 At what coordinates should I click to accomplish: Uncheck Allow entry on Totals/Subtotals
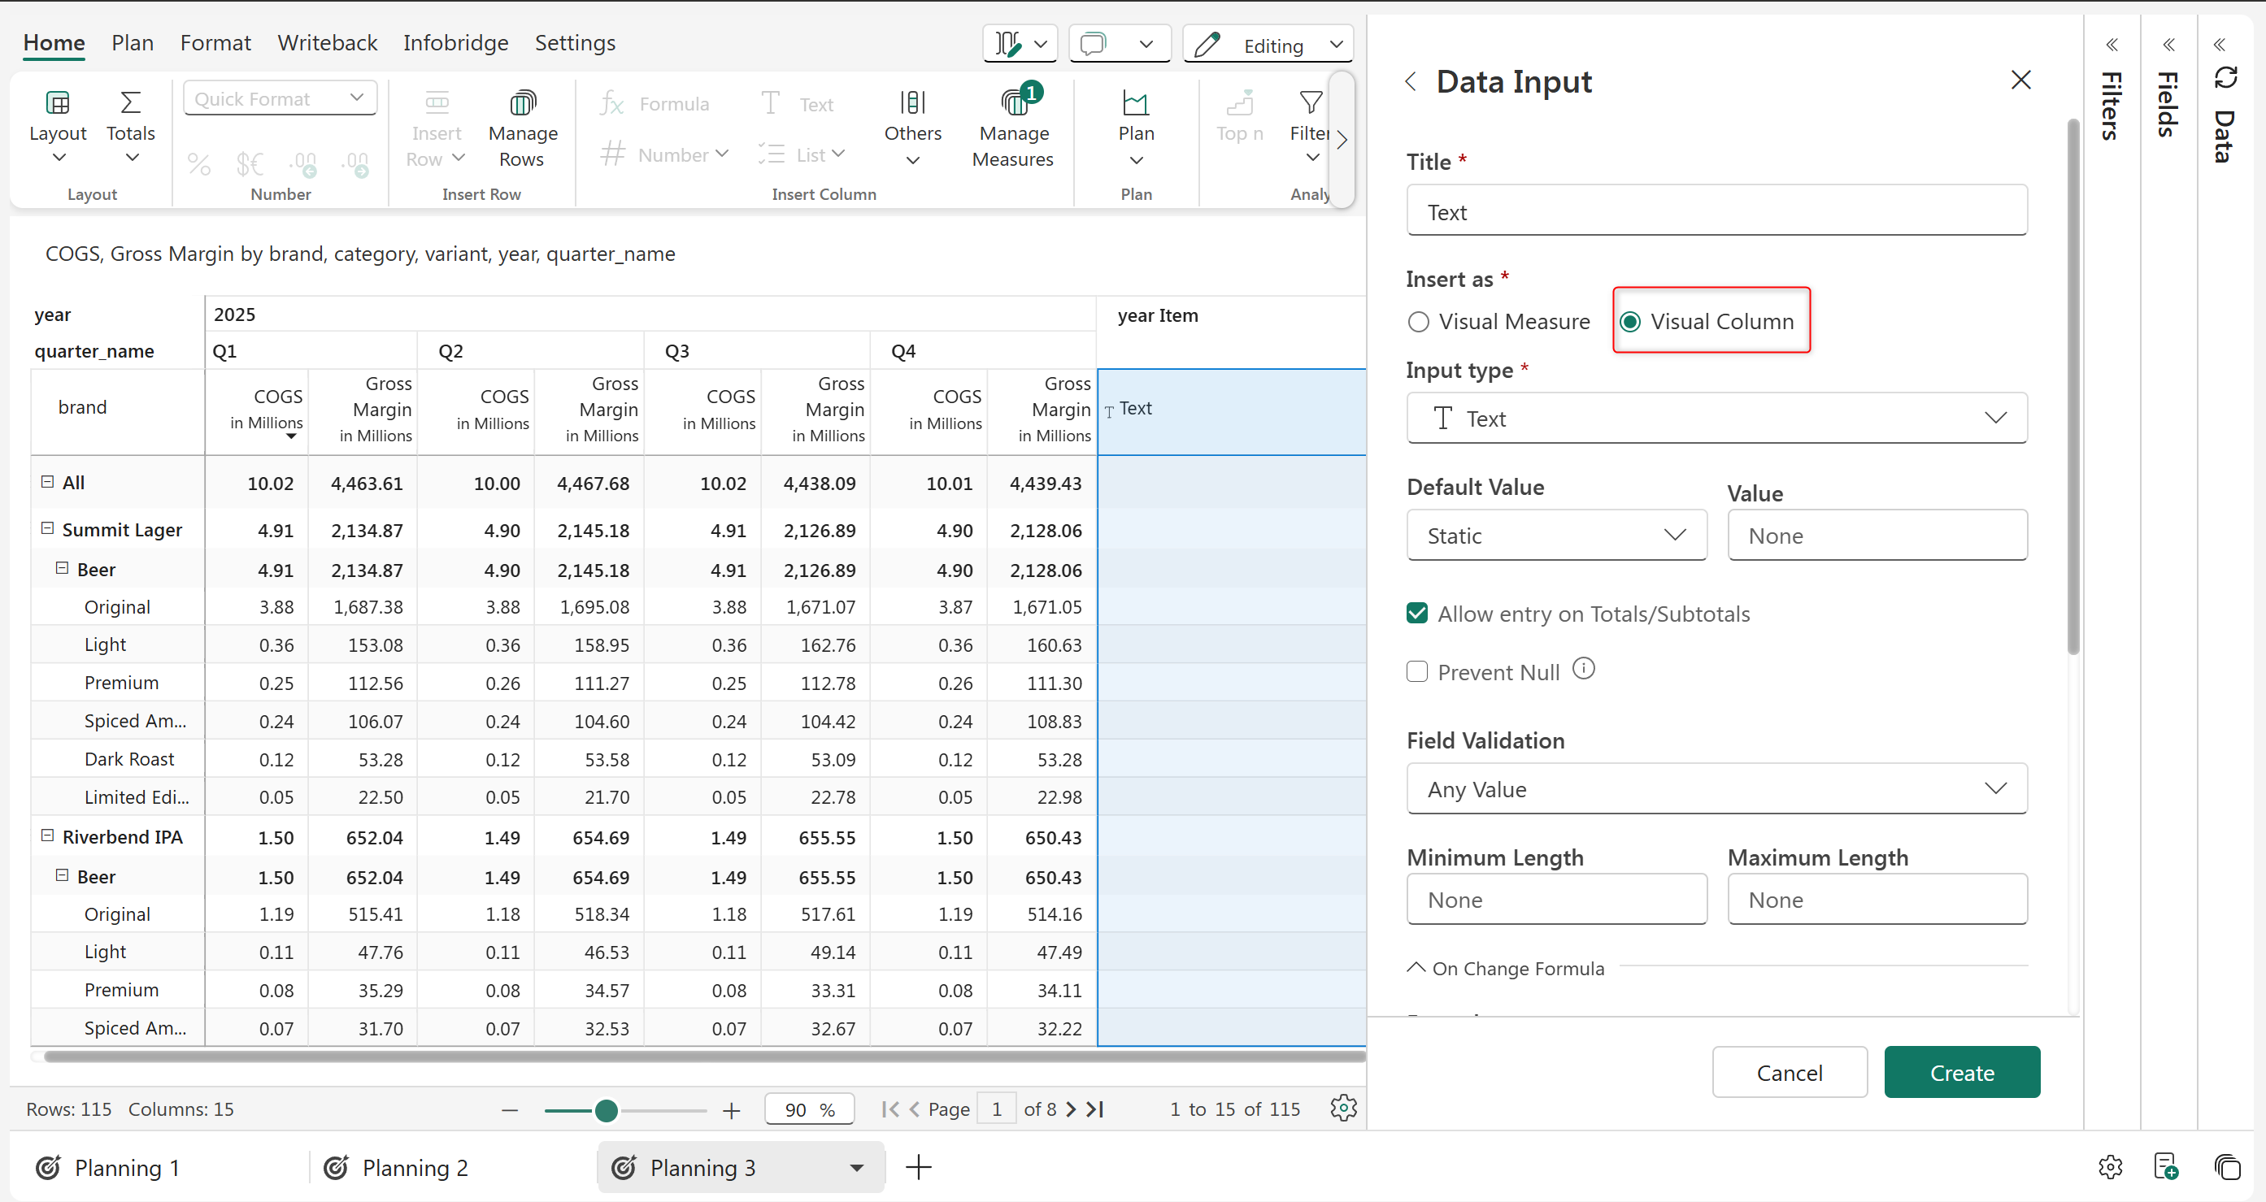1417,614
